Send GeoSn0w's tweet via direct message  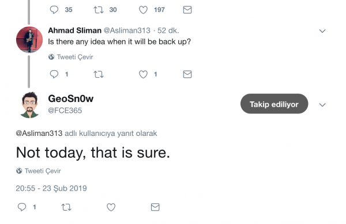pyautogui.click(x=155, y=207)
